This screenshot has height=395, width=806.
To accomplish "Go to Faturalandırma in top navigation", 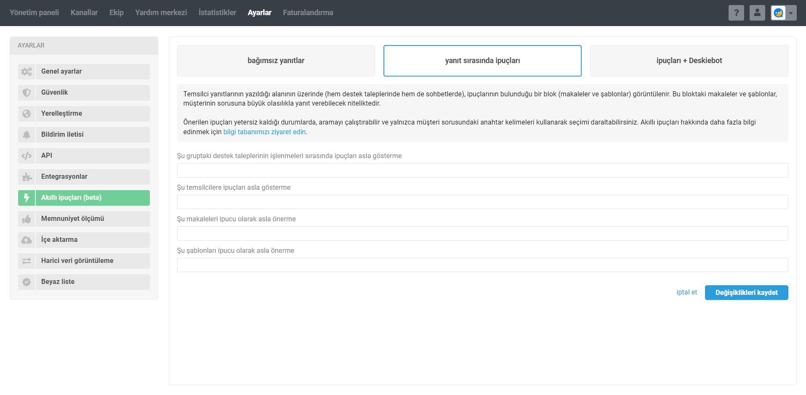I will (308, 13).
